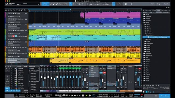Screen dimensions: 175x98
Task: Select the Trance folder in the browser
Action: pyautogui.click(x=148, y=74)
